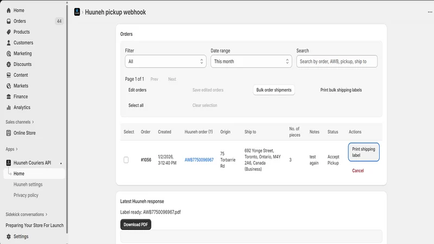The image size is (434, 244).
Task: Expand the Sidekick conversations section
Action: point(26,214)
